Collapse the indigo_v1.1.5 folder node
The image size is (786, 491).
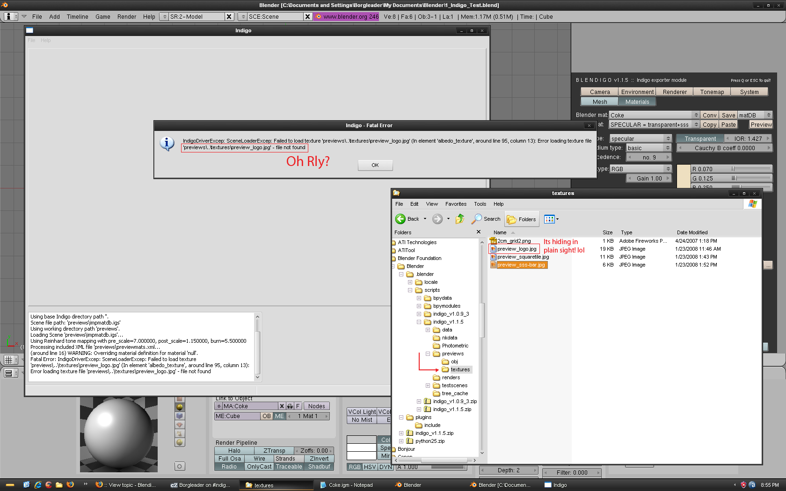[419, 322]
